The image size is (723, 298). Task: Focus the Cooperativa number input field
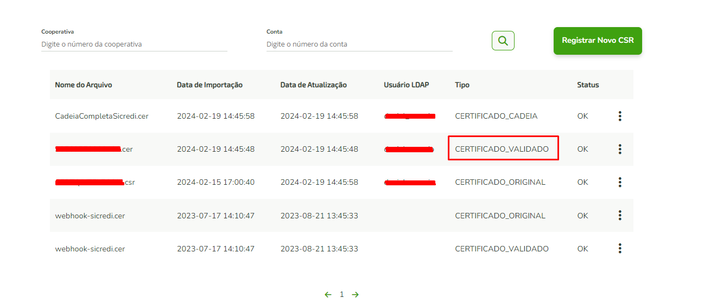[x=134, y=44]
